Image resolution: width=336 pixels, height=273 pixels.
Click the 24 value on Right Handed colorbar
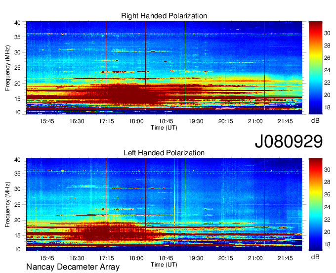327,70
